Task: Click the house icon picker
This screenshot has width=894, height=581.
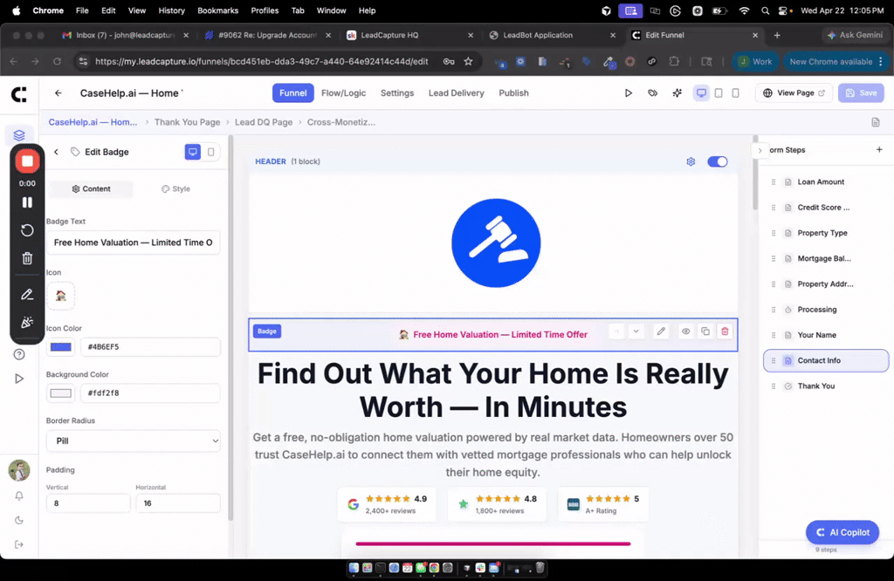Action: point(60,296)
